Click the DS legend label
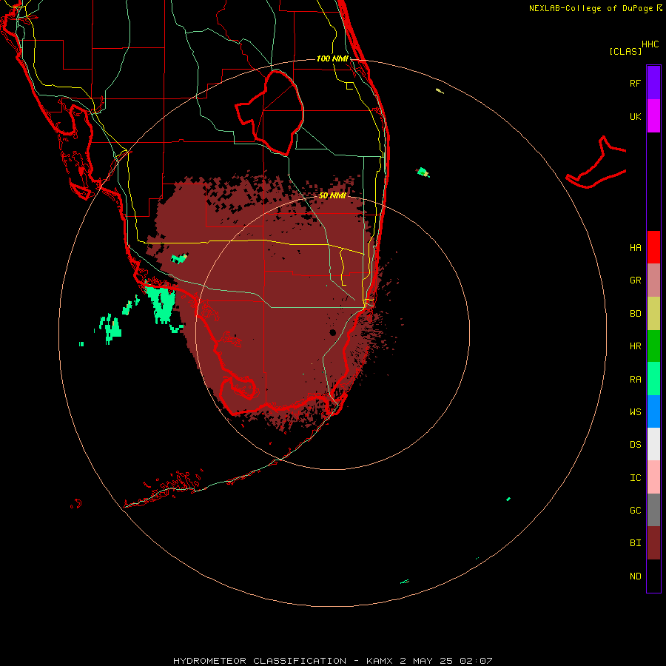Viewport: 666px width, 666px height. click(635, 445)
